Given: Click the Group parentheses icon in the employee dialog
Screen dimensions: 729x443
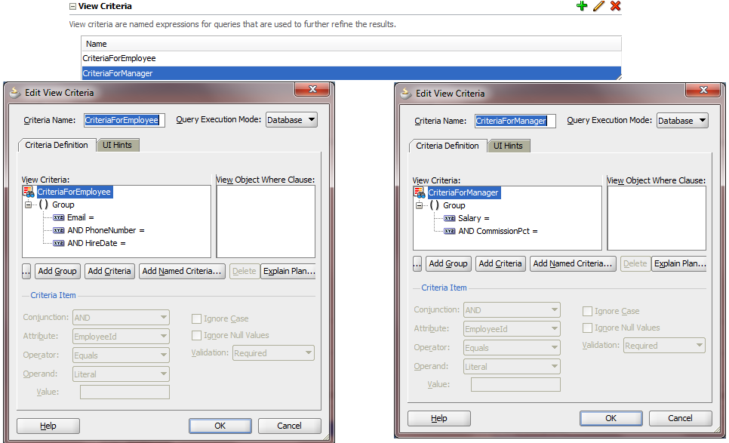Looking at the screenshot, I should point(43,205).
